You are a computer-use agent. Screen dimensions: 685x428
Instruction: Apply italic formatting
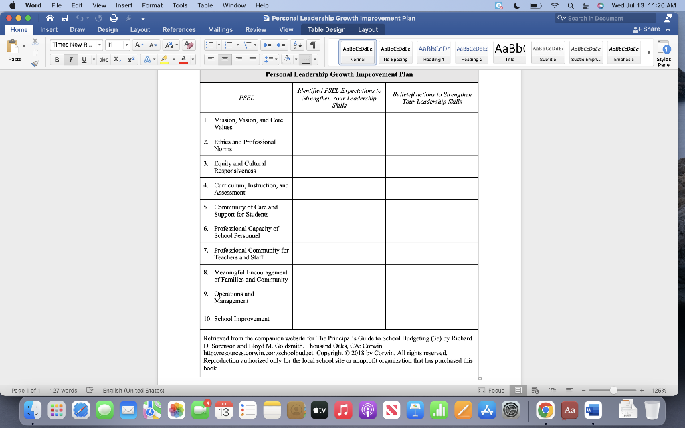70,59
